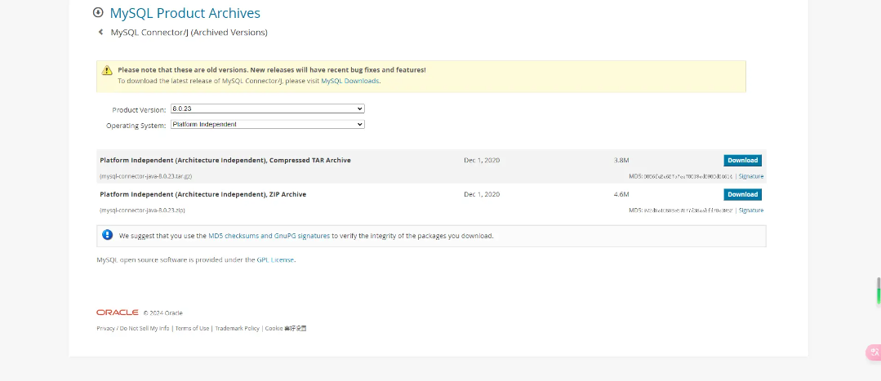Click Dec 1, 2020 date in ZIP row

pyautogui.click(x=482, y=195)
